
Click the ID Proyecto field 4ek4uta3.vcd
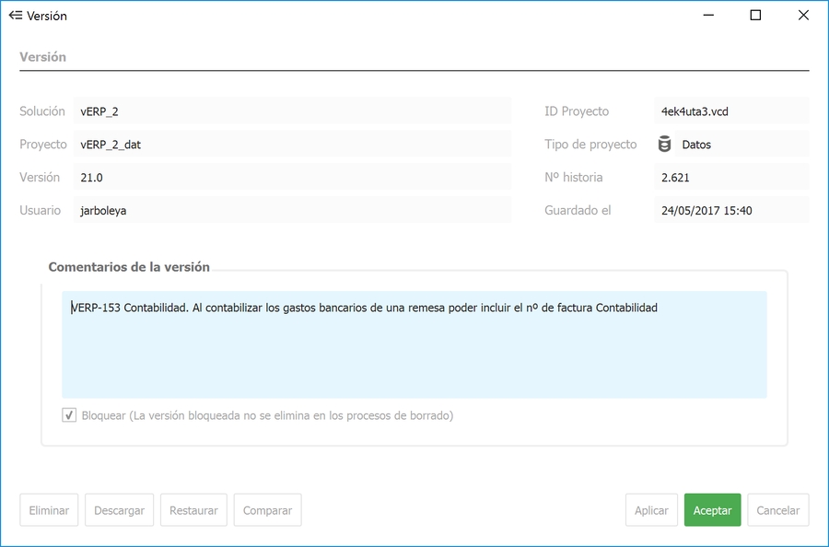click(x=730, y=111)
